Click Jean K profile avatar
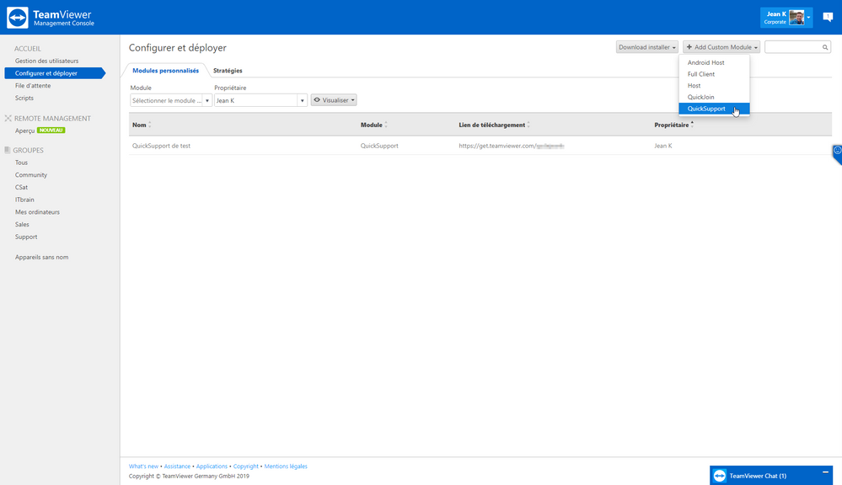842x485 pixels. coord(796,18)
